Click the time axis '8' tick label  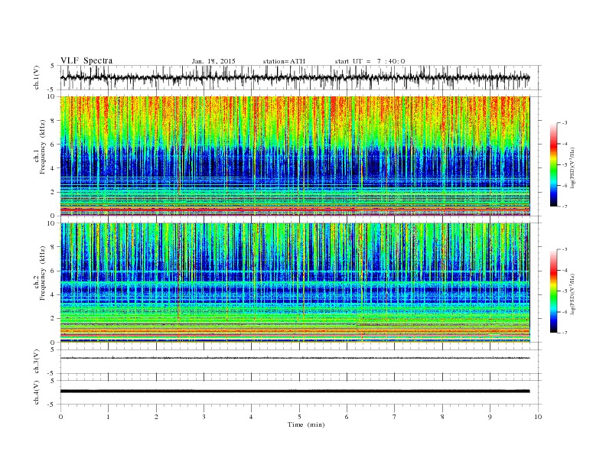point(442,417)
